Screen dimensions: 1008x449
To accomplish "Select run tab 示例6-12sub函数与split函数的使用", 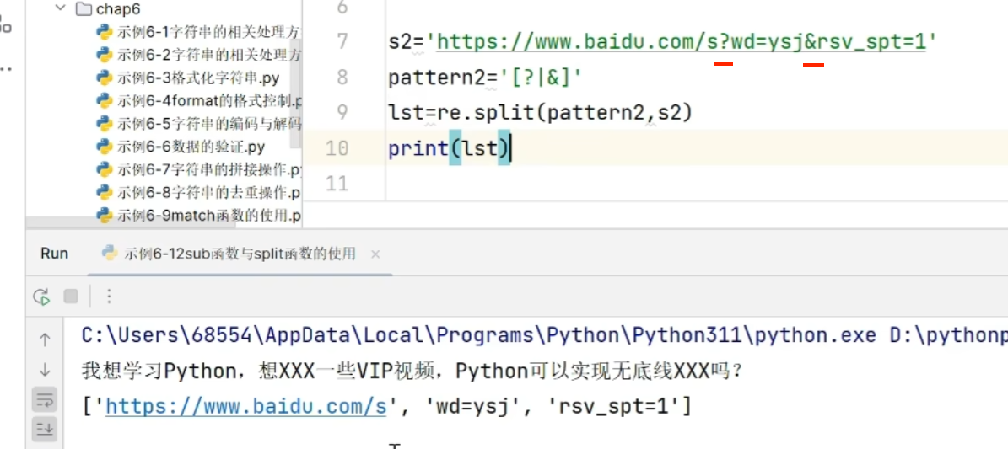I will click(x=240, y=254).
